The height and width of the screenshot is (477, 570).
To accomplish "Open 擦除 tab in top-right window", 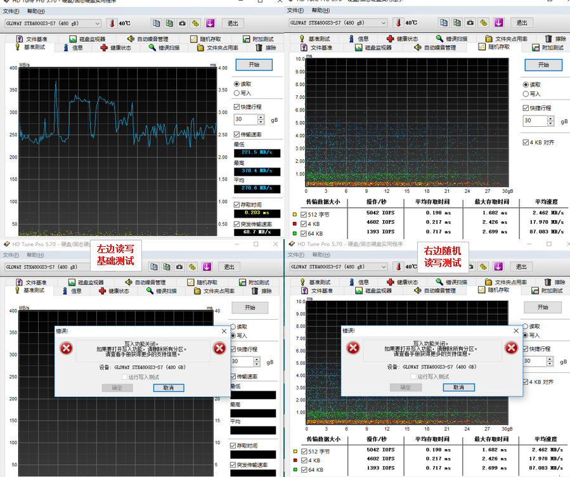I will pyautogui.click(x=556, y=39).
